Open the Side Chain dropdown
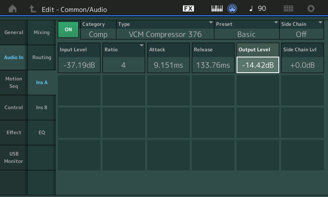 click(x=301, y=30)
